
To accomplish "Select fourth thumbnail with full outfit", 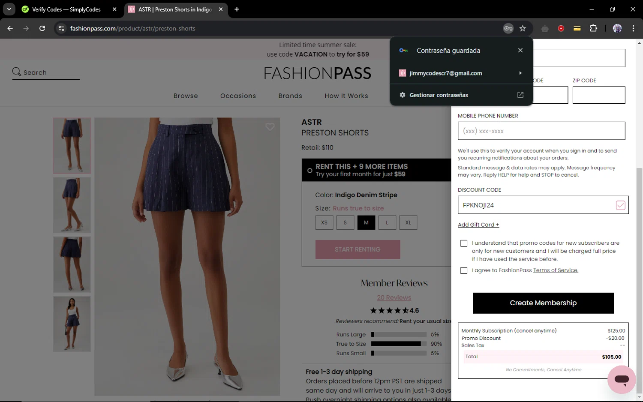I will pyautogui.click(x=72, y=324).
